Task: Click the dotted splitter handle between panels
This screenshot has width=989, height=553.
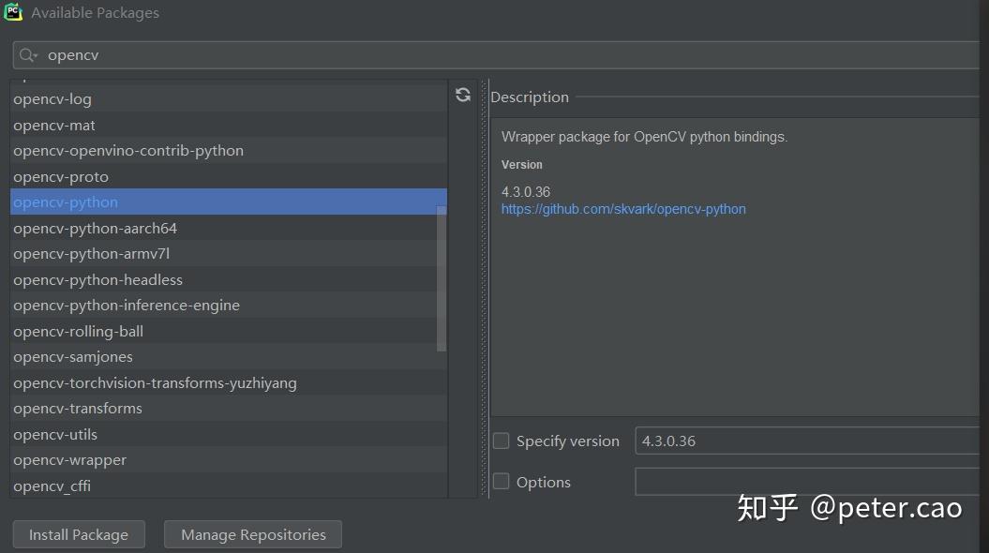Action: [485, 289]
